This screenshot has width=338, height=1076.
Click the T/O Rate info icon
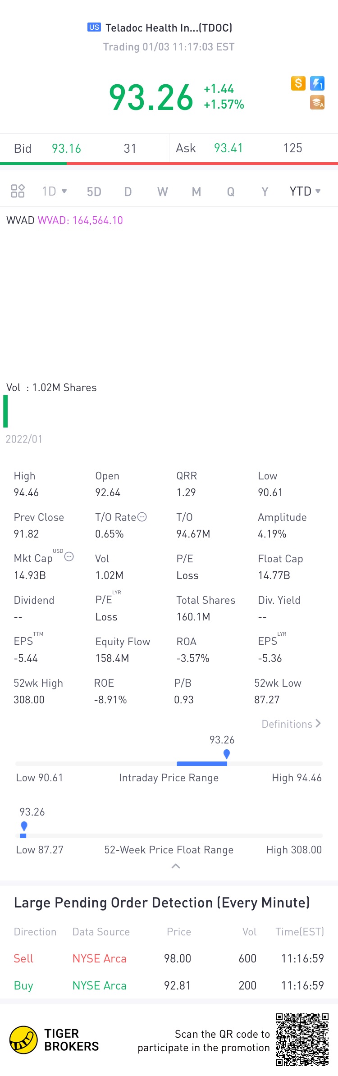[142, 517]
